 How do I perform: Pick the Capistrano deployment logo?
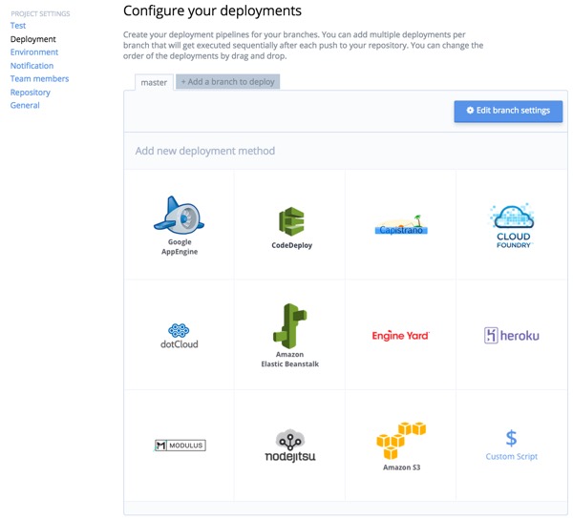coord(401,225)
